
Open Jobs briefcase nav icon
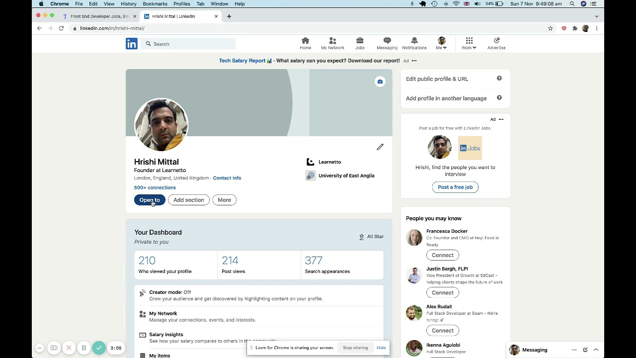pyautogui.click(x=360, y=44)
